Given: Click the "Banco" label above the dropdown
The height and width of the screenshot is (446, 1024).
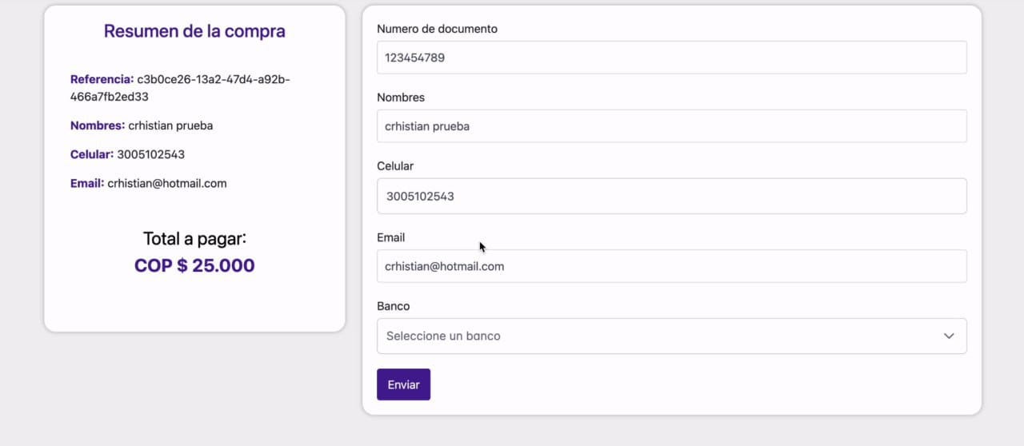Looking at the screenshot, I should (393, 306).
